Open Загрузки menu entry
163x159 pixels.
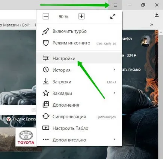(79, 82)
